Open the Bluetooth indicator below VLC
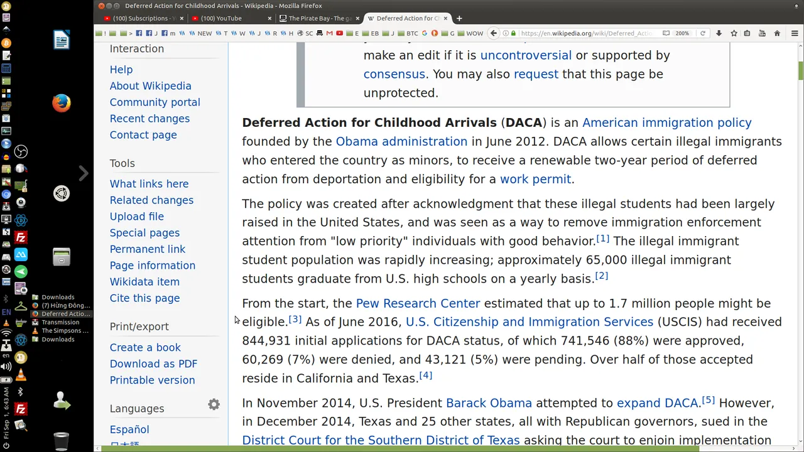Viewport: 804px width, 452px height. [21, 391]
